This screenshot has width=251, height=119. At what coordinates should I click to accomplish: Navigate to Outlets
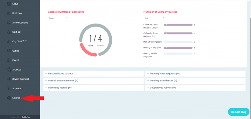[16, 51]
